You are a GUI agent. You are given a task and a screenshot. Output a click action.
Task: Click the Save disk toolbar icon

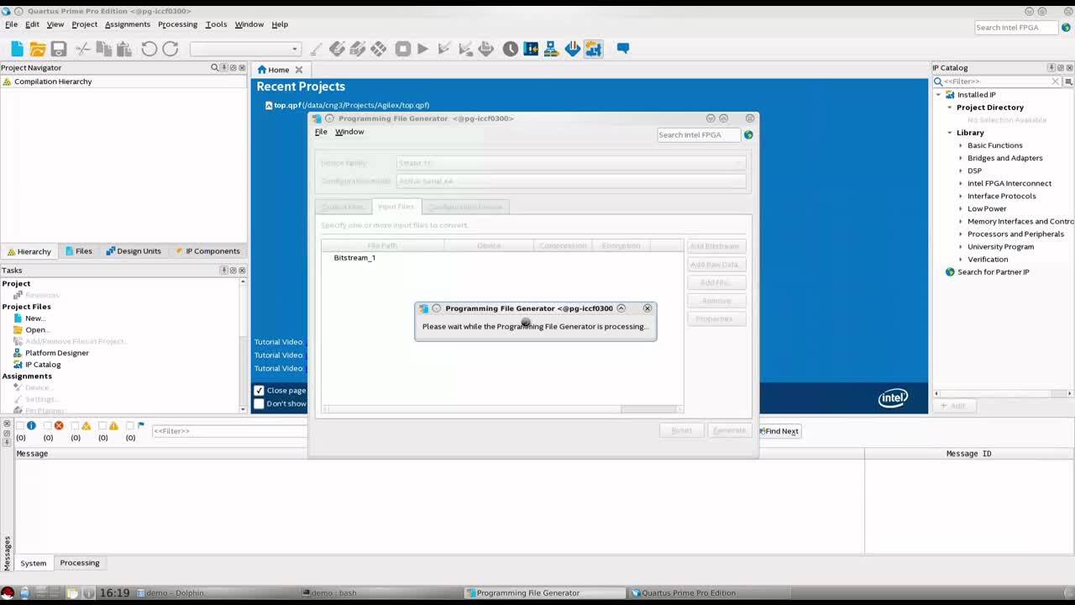(58, 49)
